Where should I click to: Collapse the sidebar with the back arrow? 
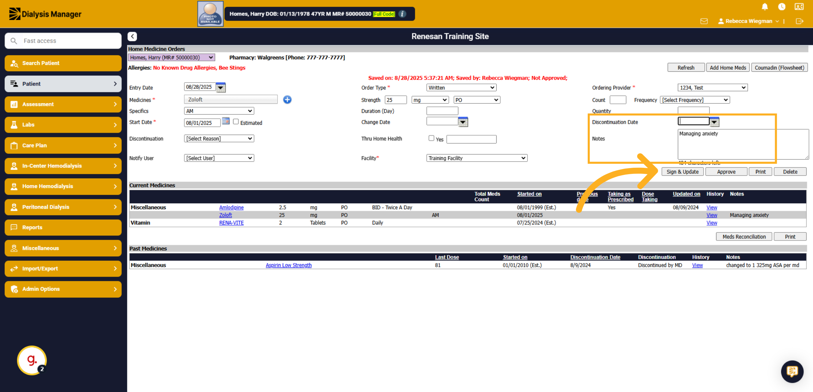(132, 36)
